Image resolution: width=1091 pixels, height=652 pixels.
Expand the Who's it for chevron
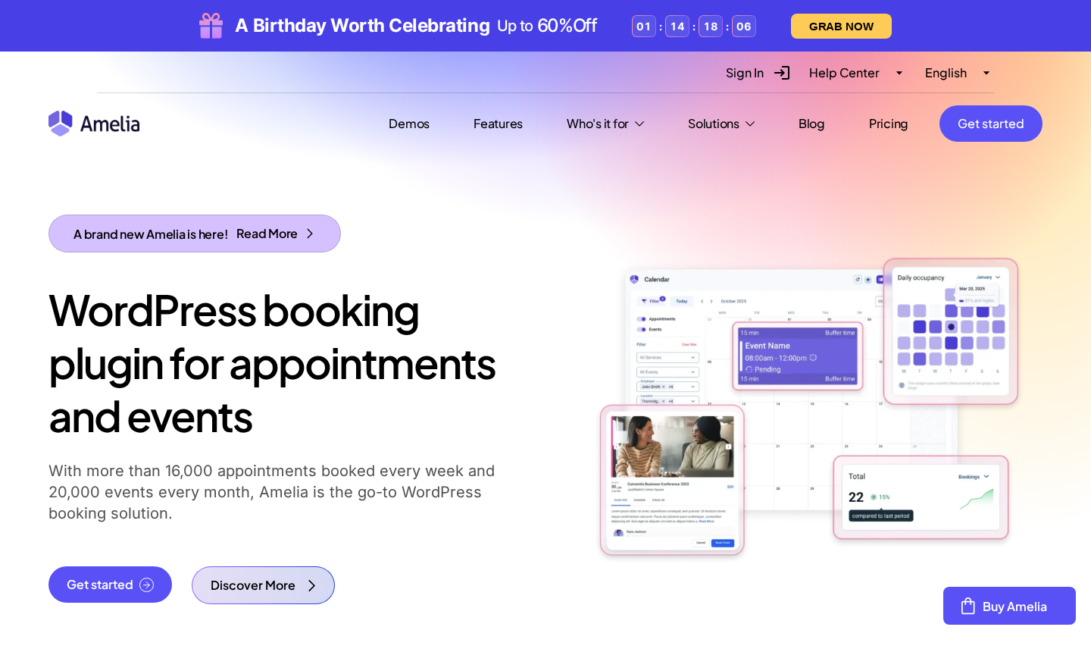click(639, 124)
